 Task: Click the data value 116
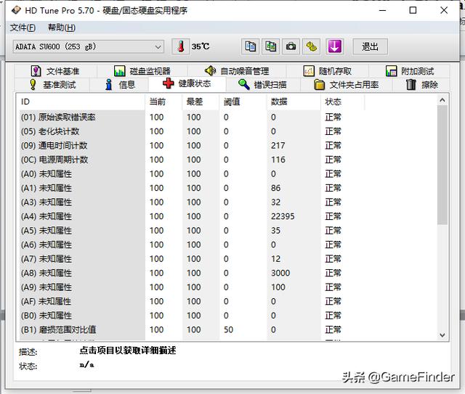point(278,160)
